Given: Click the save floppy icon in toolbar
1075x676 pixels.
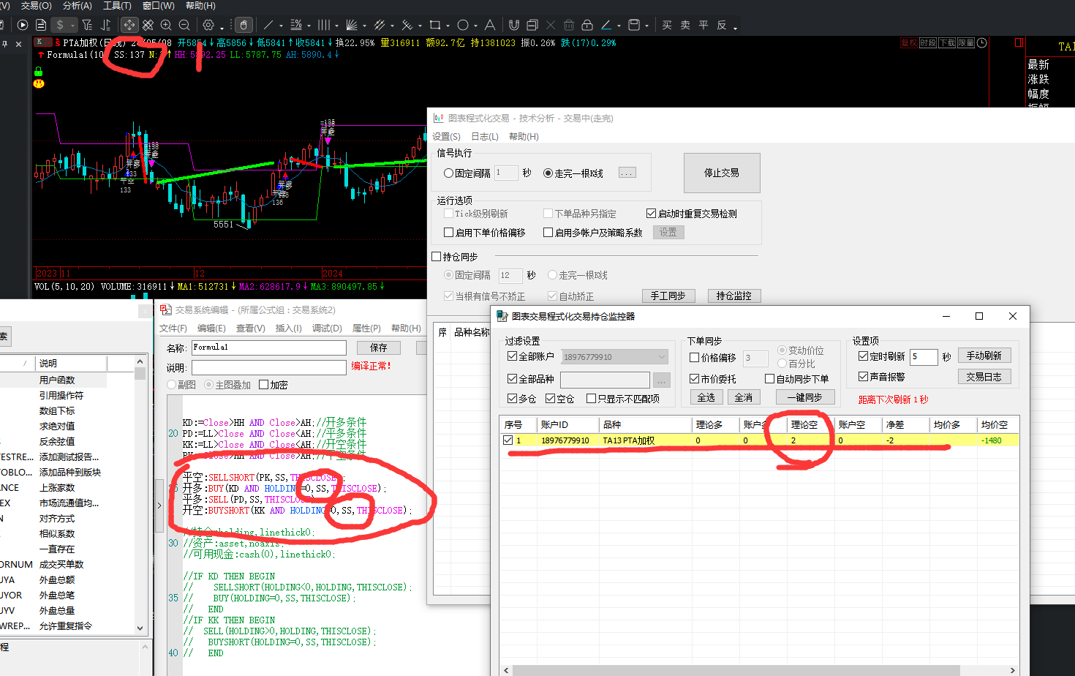Looking at the screenshot, I should [x=634, y=25].
